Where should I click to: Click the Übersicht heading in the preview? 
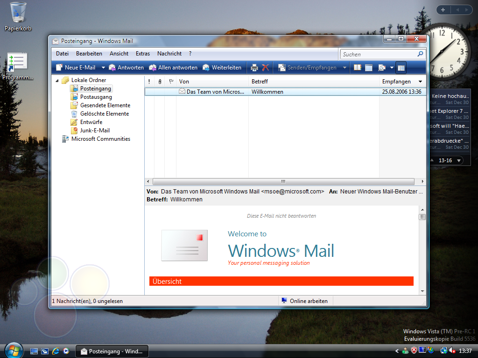click(x=167, y=282)
